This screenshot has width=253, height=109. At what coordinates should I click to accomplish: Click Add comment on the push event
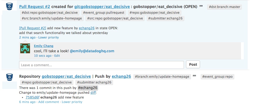click(x=48, y=102)
